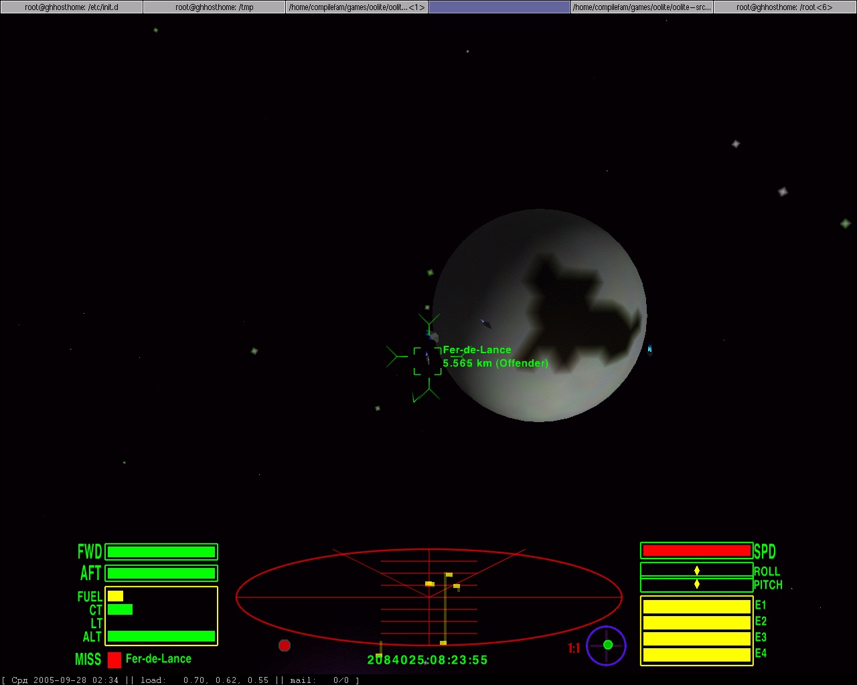This screenshot has width=857, height=685.
Task: Click the game clock 2084025:08:23:55
Action: pos(428,660)
